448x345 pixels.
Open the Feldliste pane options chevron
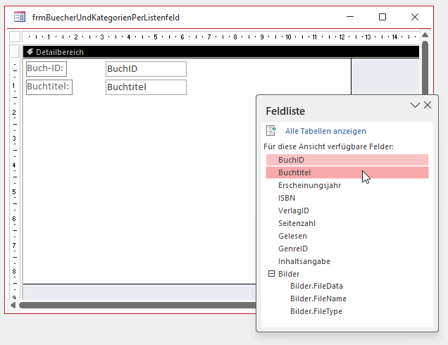[x=415, y=105]
